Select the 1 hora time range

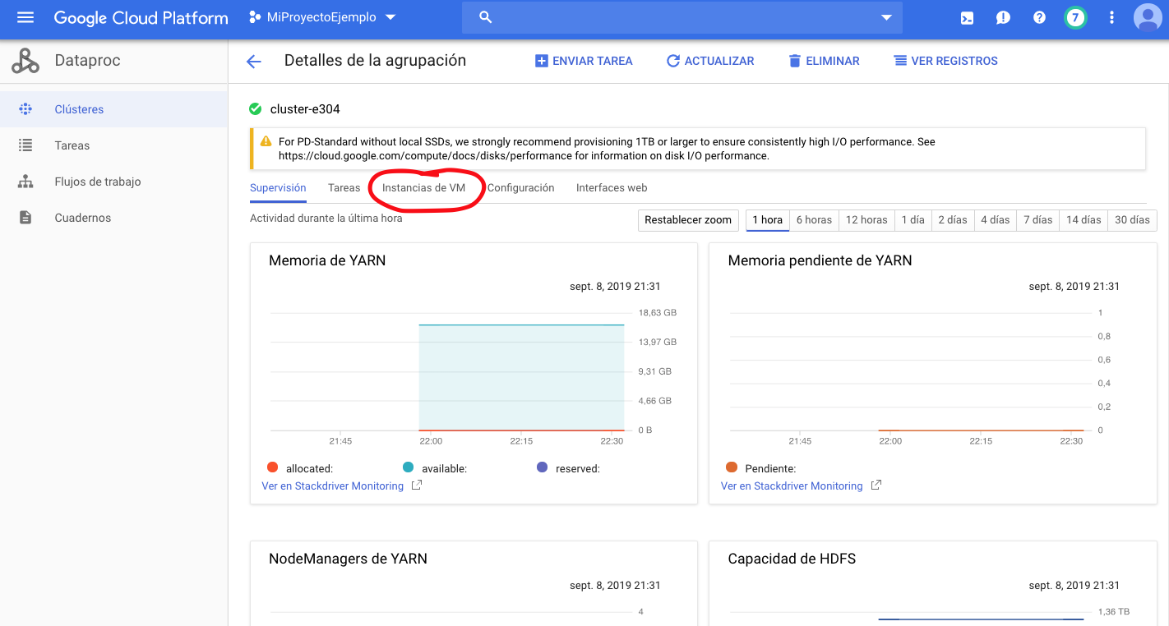coord(768,220)
